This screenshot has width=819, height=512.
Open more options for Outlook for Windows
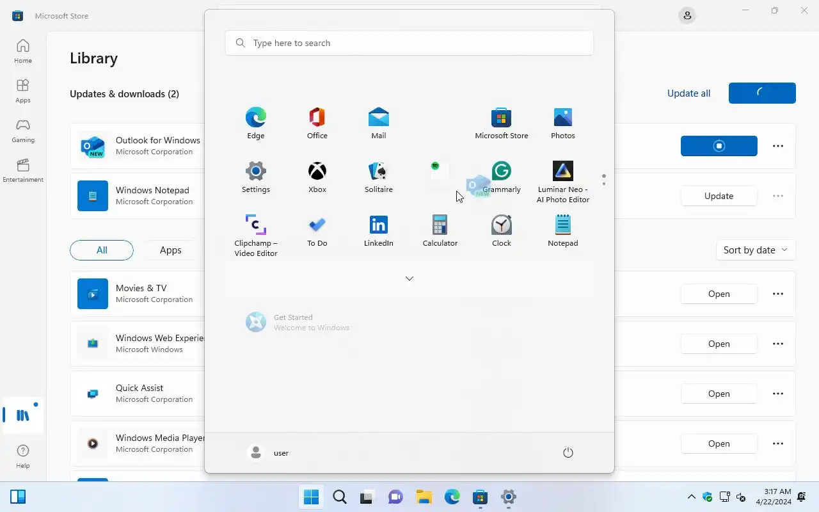[778, 146]
